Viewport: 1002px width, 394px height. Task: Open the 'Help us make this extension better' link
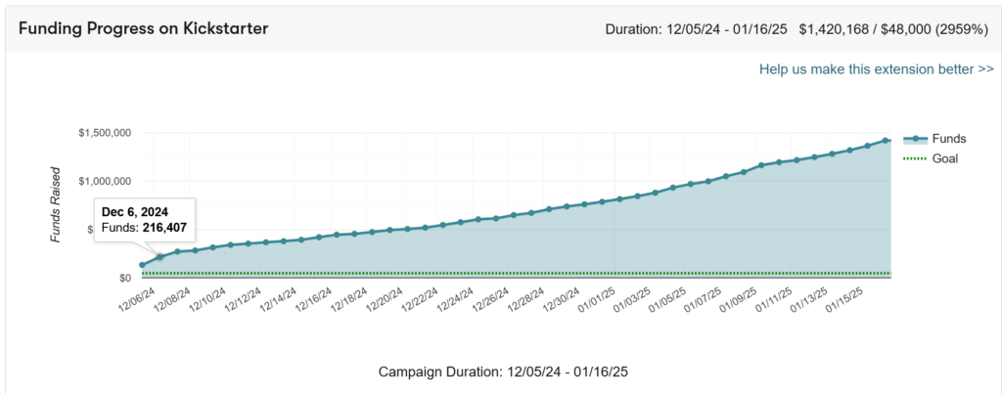pos(876,69)
